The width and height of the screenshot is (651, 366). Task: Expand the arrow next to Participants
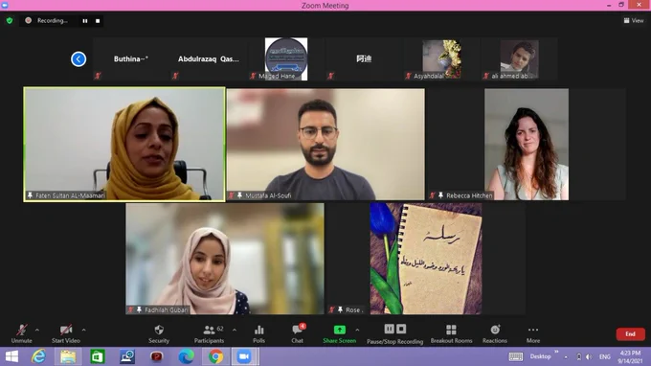pos(235,330)
